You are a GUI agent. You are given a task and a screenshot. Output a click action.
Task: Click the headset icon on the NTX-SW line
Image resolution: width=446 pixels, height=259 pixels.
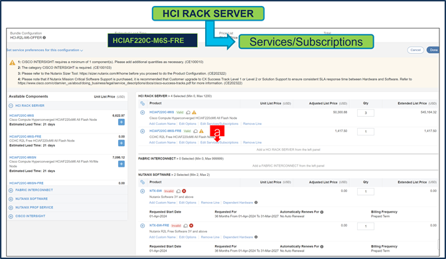coord(179,191)
